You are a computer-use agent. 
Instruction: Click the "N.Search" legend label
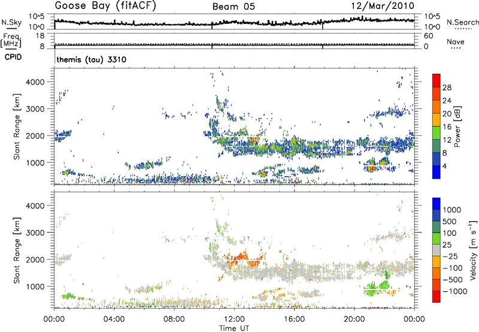462,22
